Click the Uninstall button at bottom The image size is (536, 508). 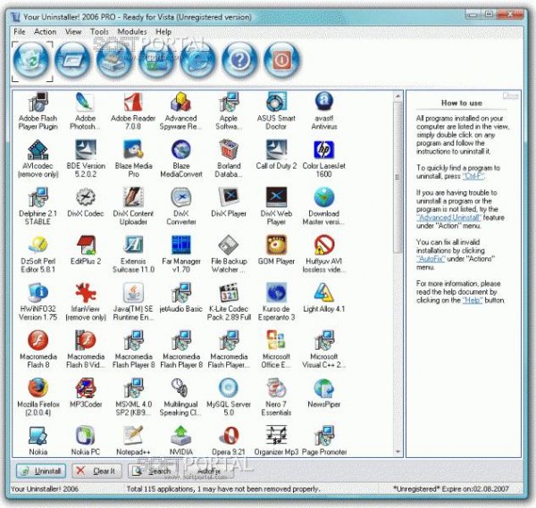(x=41, y=471)
